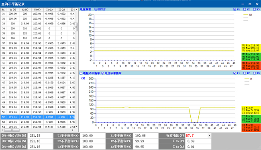
Task: Click the red U3 Min/Max/Ave statistics box
Action: click(x=251, y=66)
